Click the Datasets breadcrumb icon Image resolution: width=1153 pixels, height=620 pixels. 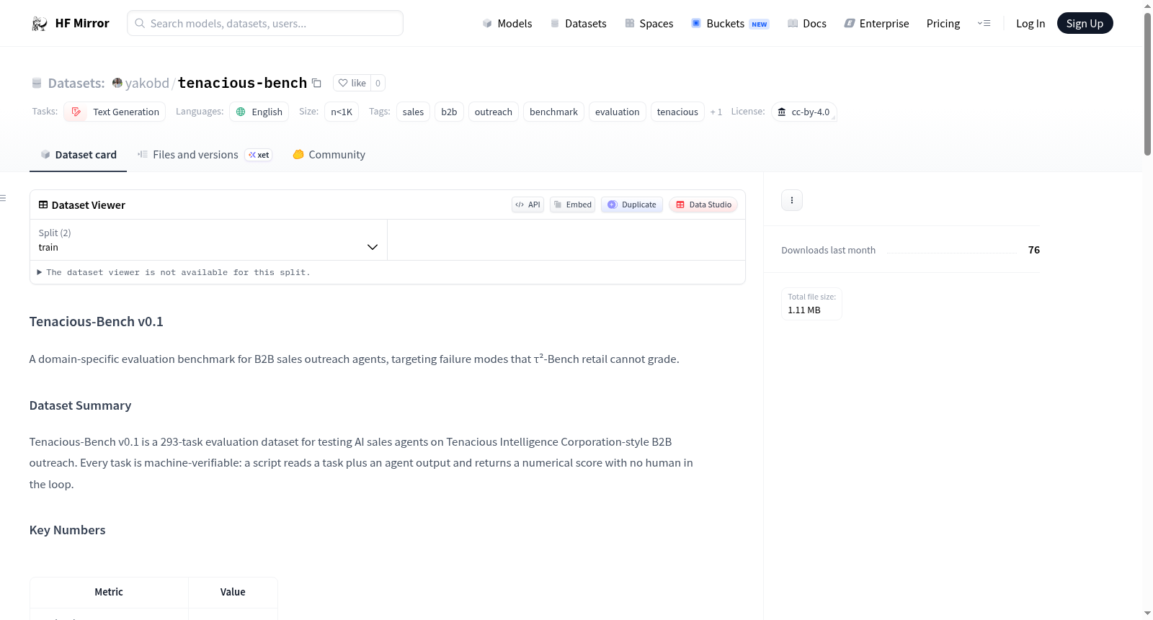pyautogui.click(x=37, y=83)
